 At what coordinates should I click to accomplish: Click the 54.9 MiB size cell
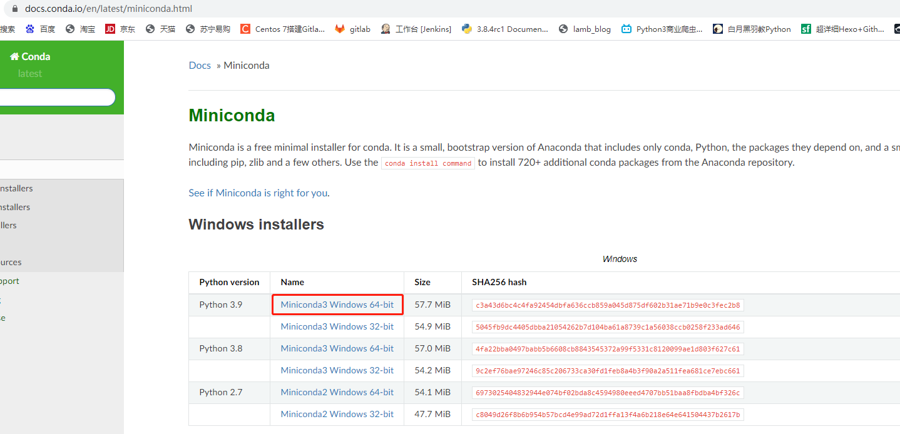pos(432,326)
